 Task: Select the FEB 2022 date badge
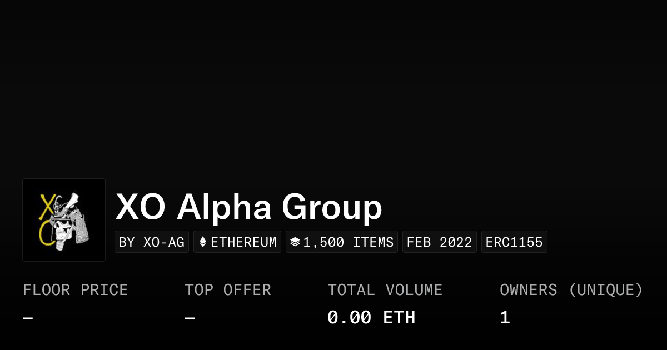(439, 242)
